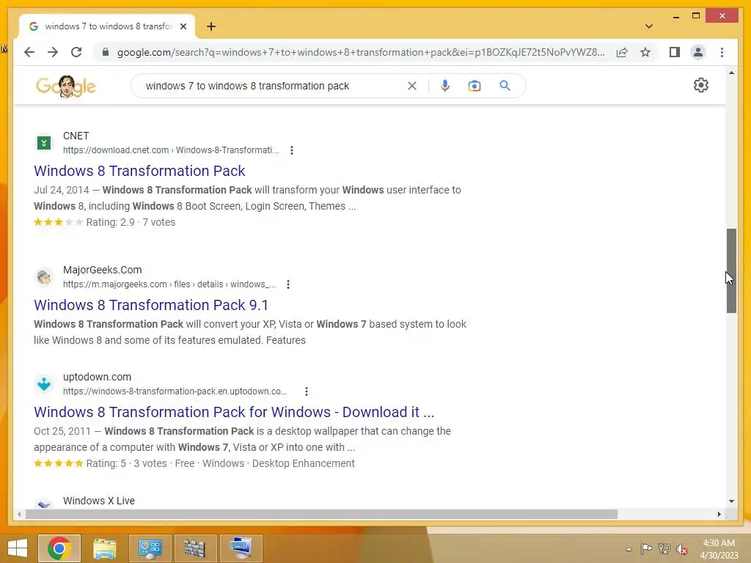This screenshot has height=563, width=751.
Task: Click the vertical scrollbar up arrow
Action: pyautogui.click(x=731, y=73)
